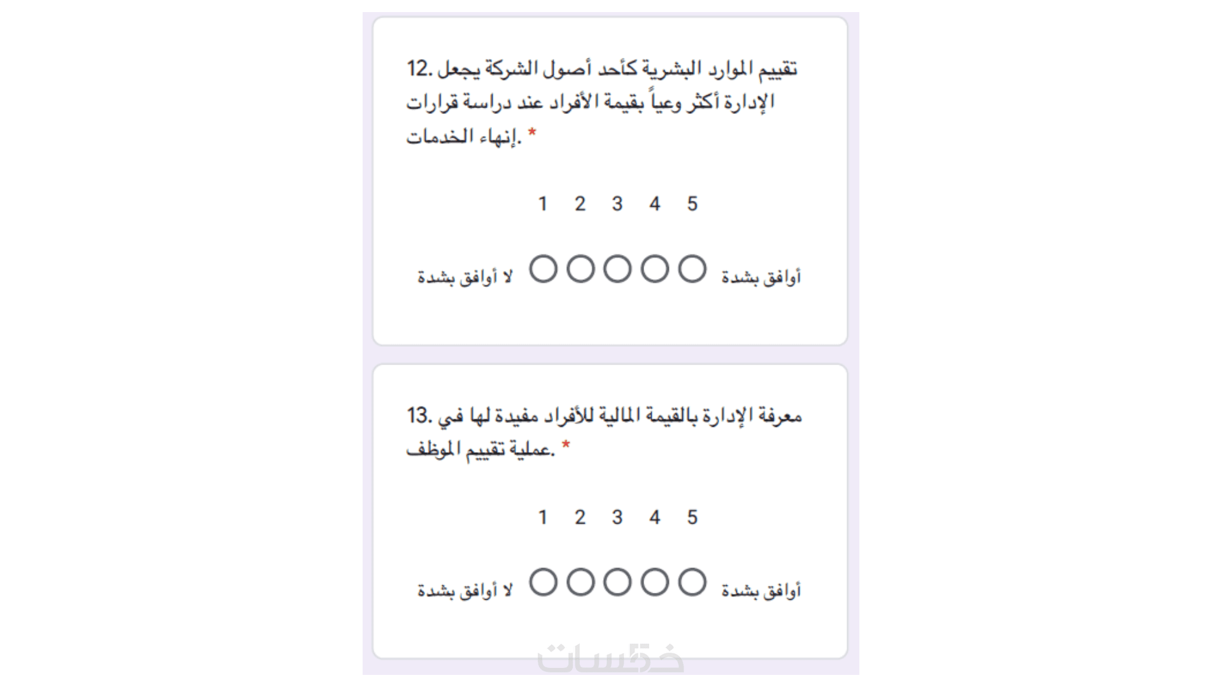The image size is (1222, 687).
Task: Click the 'أوافق بشدة' label in question 13
Action: tap(761, 591)
